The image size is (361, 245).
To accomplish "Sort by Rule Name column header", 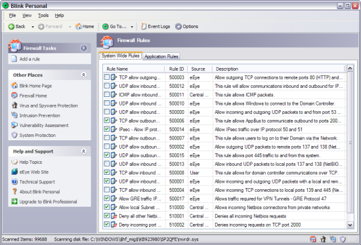I will [x=134, y=69].
